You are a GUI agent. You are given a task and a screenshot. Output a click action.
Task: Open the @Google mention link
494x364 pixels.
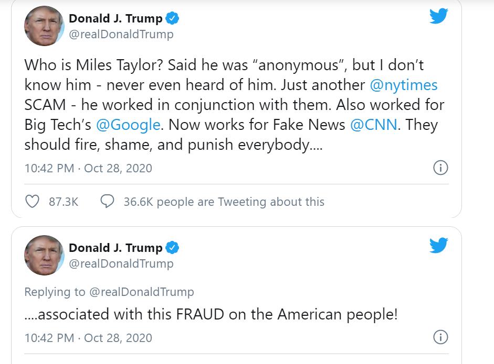[128, 125]
